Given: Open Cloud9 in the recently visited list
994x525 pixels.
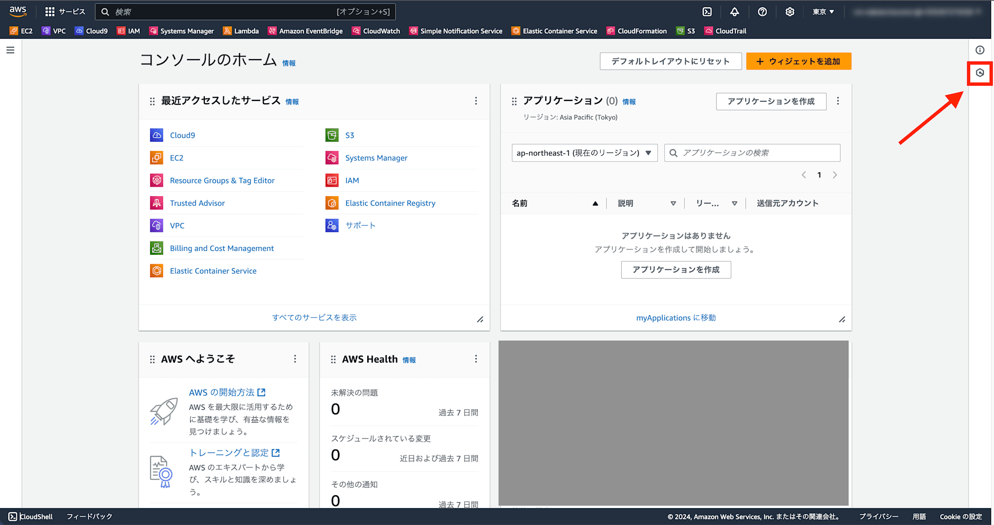Looking at the screenshot, I should 182,135.
